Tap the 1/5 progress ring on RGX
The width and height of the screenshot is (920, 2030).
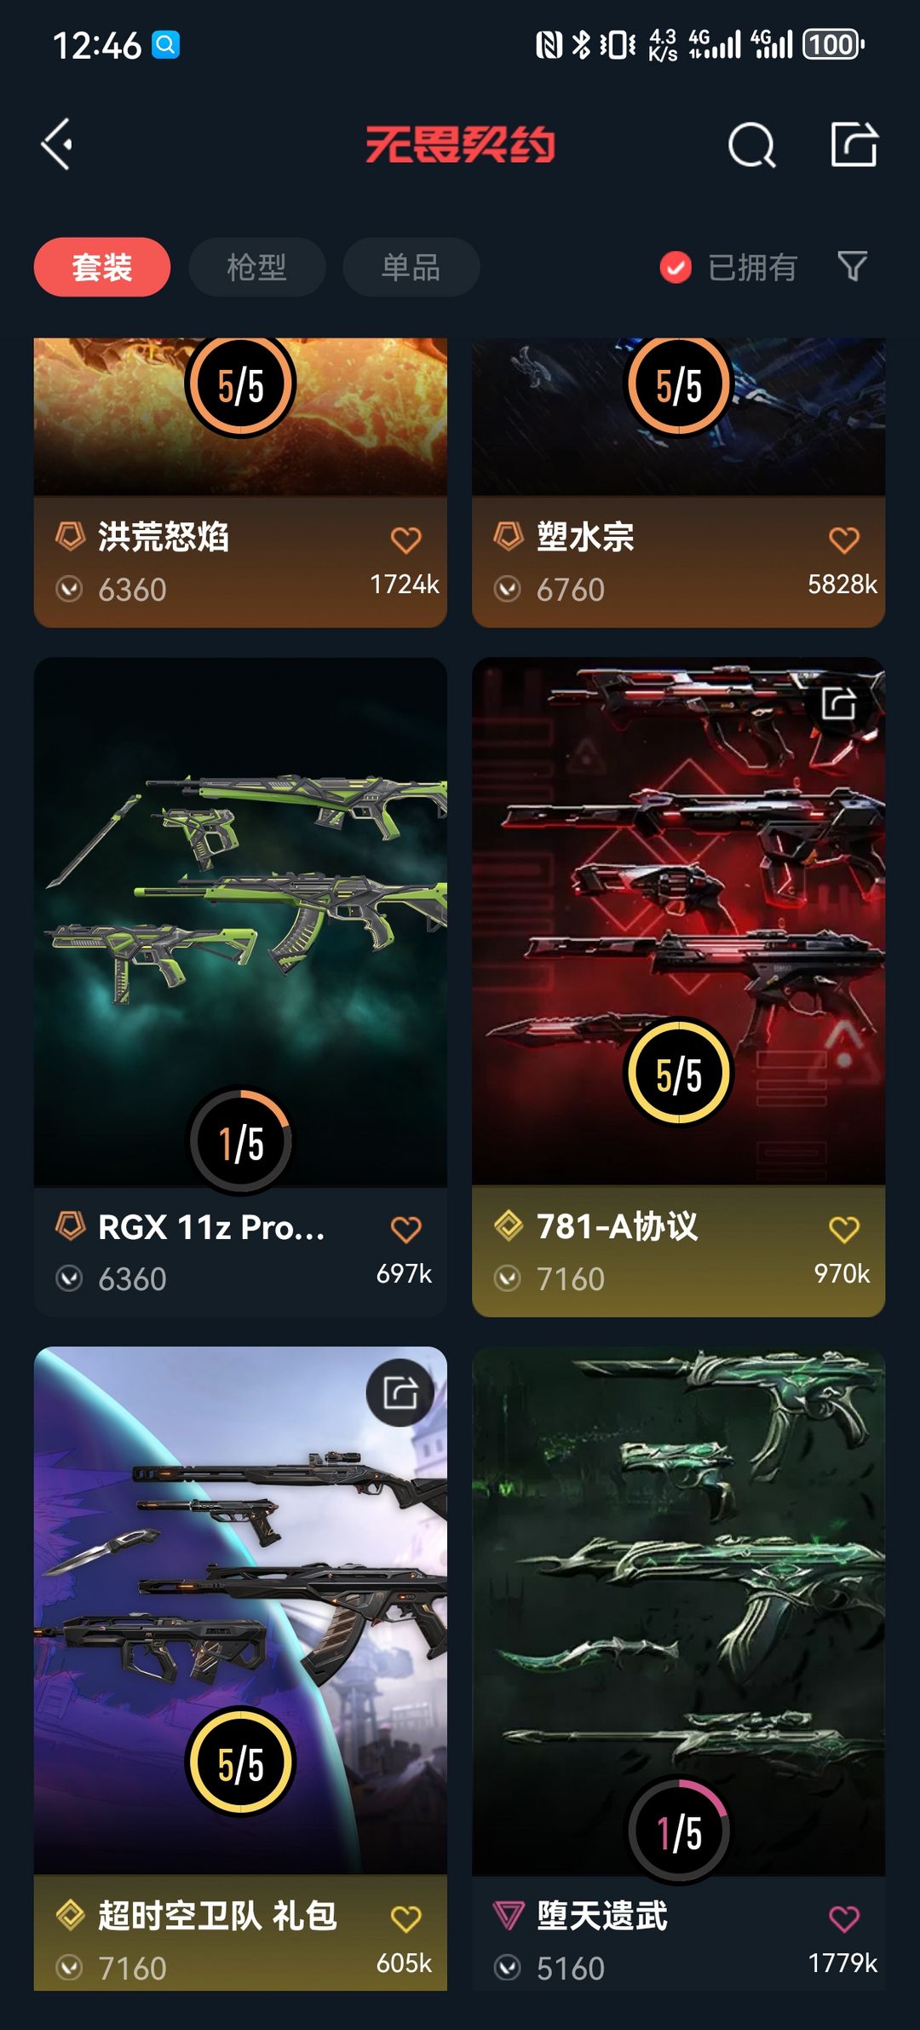240,1140
